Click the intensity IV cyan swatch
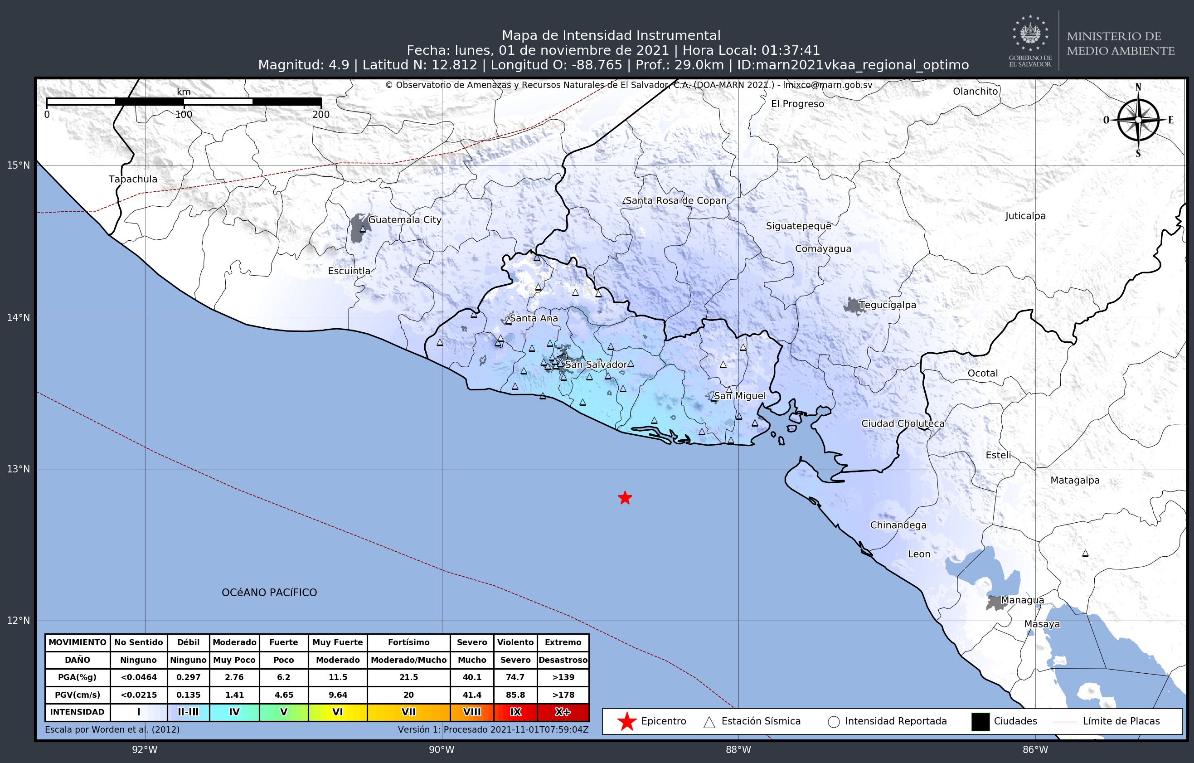 (234, 712)
